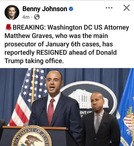Open Benny Johnson's profile picture
This screenshot has width=134, height=146.
pos(12,12)
